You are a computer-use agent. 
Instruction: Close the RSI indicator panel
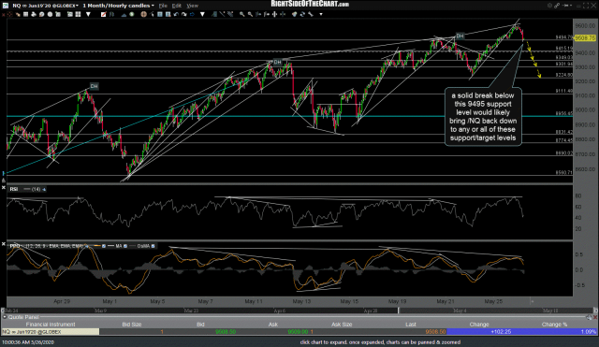[4, 187]
